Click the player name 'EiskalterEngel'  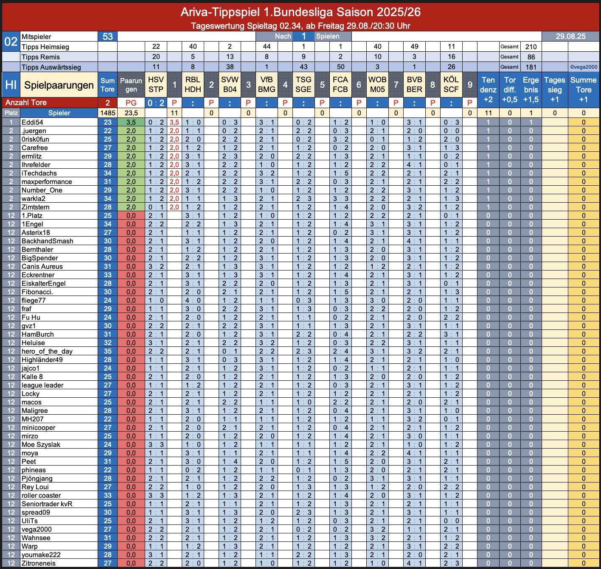43,283
